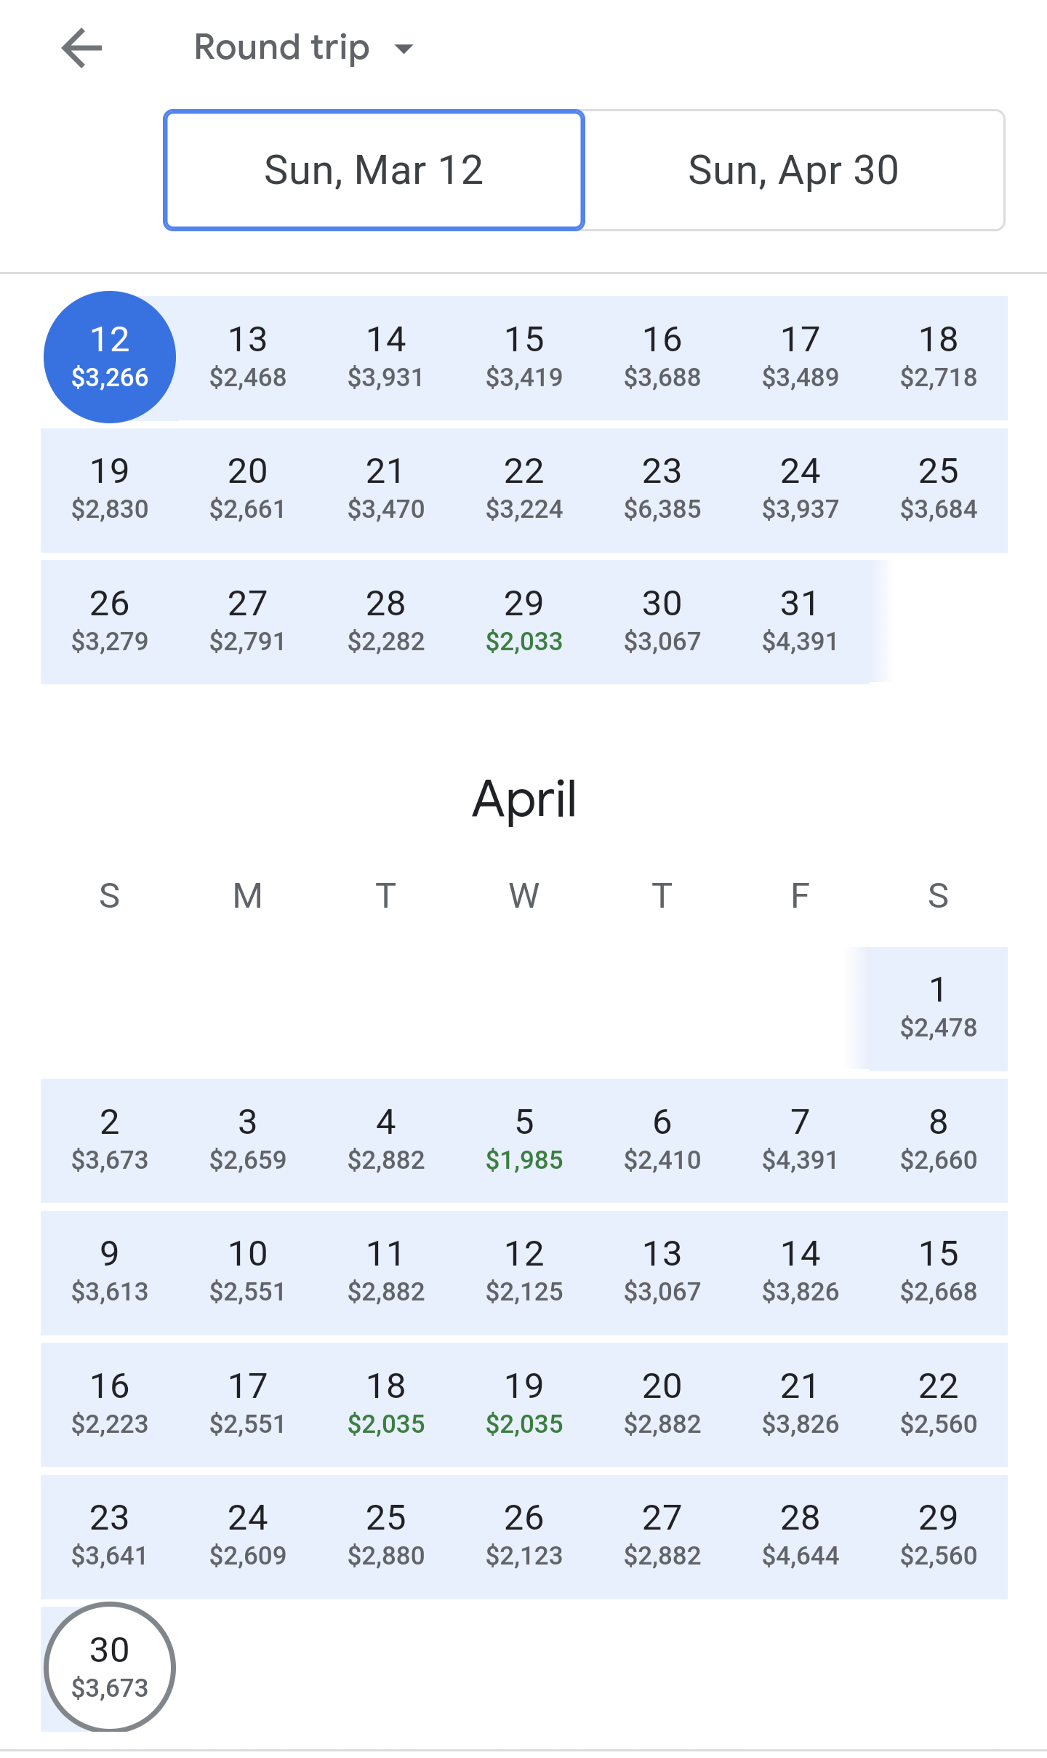Select the Sun, Apr 30 return field
The image size is (1047, 1758).
[x=793, y=170]
